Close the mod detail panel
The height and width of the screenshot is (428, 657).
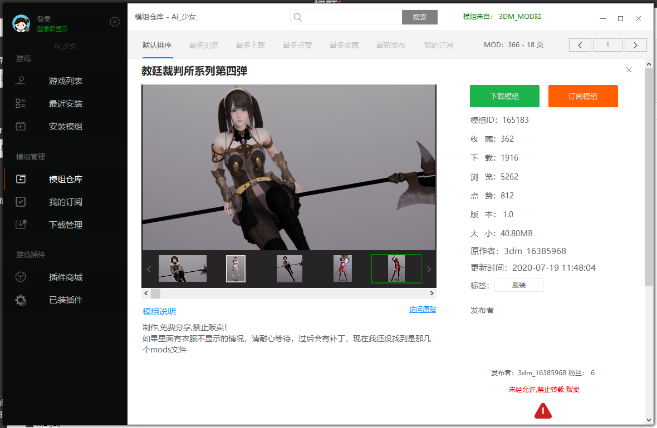629,70
